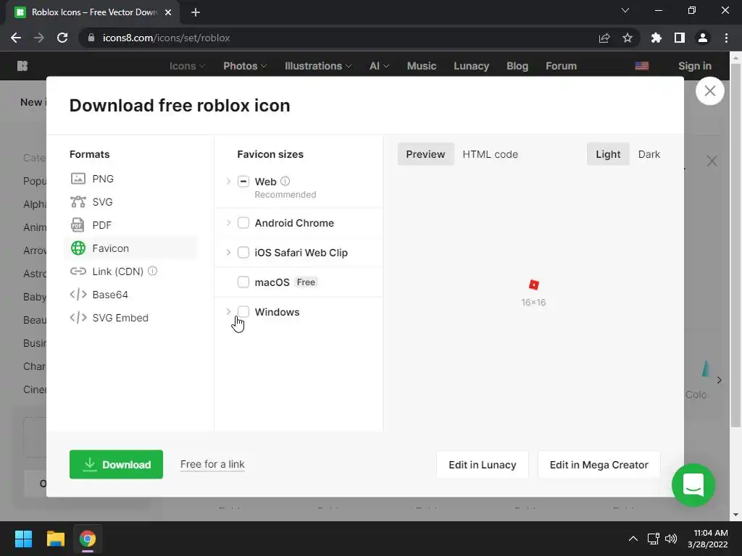Screen dimensions: 742x556
Task: Click Sign in at top right
Action: [694, 66]
